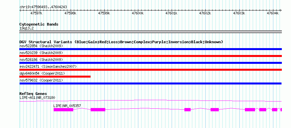Click the 47598k ruler tick label

70,13
